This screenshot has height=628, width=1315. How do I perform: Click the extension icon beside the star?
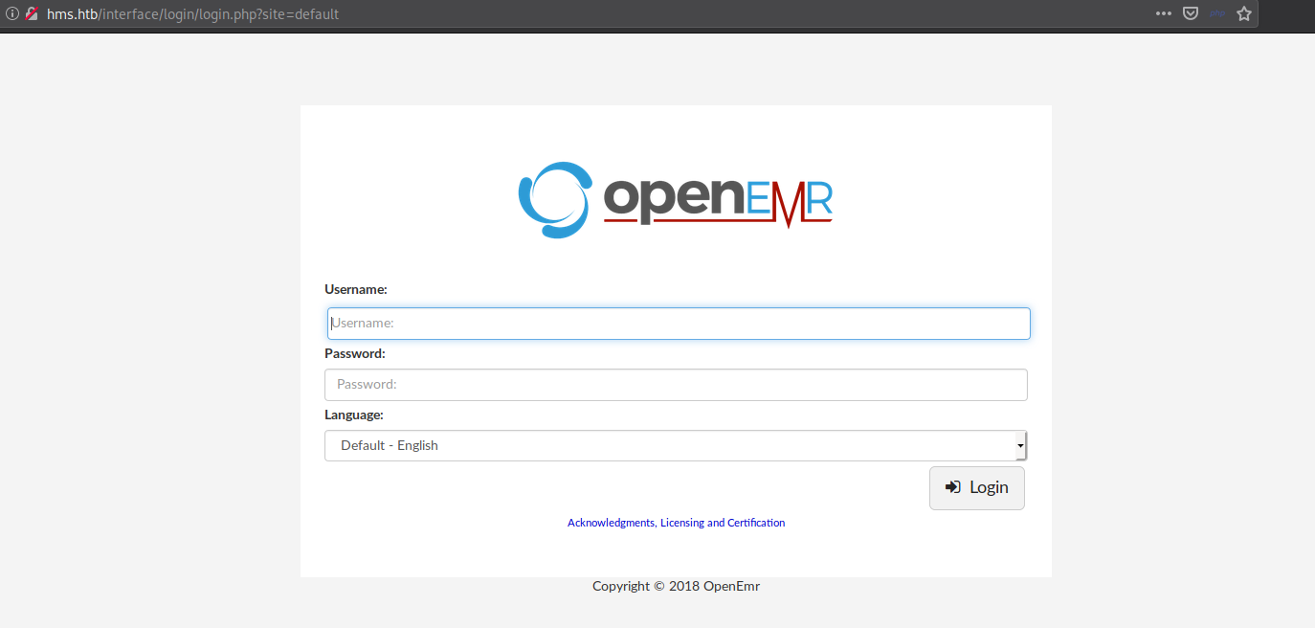coord(1217,14)
